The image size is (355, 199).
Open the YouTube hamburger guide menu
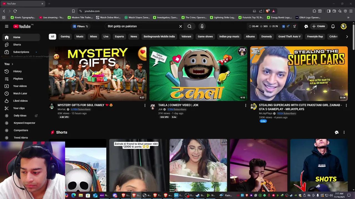click(7, 26)
